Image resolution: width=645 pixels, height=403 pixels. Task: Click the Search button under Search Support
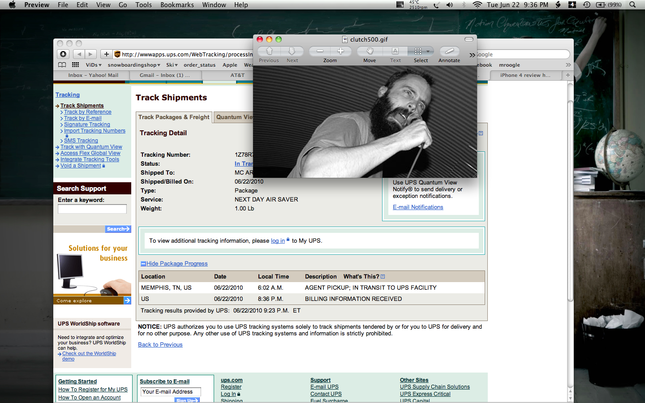[x=118, y=229]
